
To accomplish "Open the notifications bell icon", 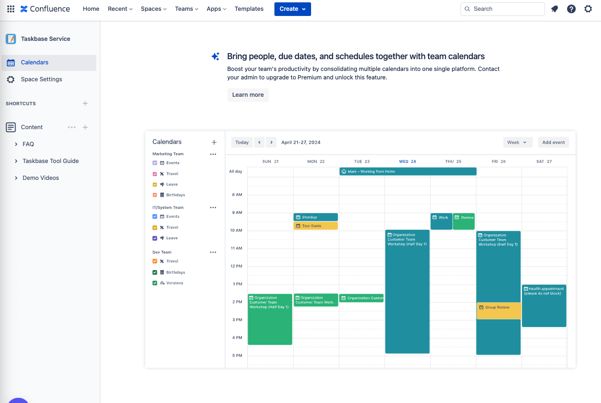I will tap(554, 9).
